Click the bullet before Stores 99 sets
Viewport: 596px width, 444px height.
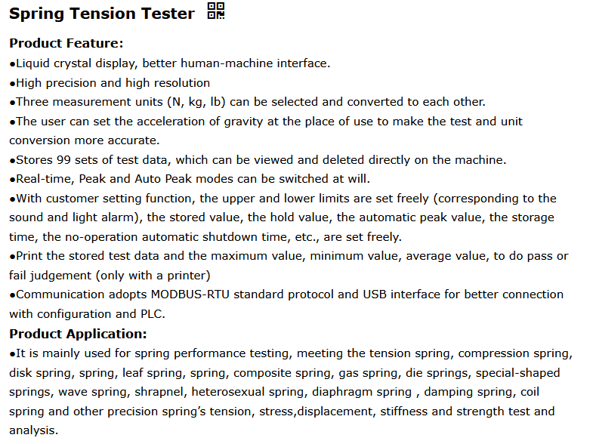click(12, 161)
